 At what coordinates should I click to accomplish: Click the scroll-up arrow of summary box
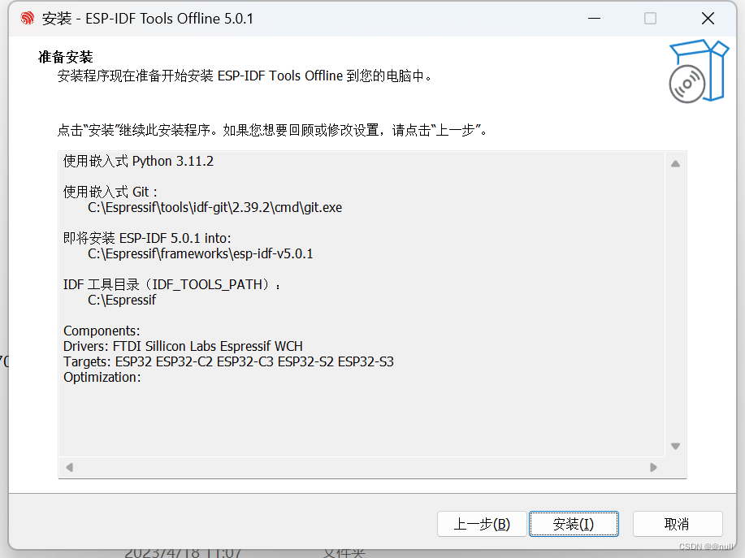tap(675, 162)
